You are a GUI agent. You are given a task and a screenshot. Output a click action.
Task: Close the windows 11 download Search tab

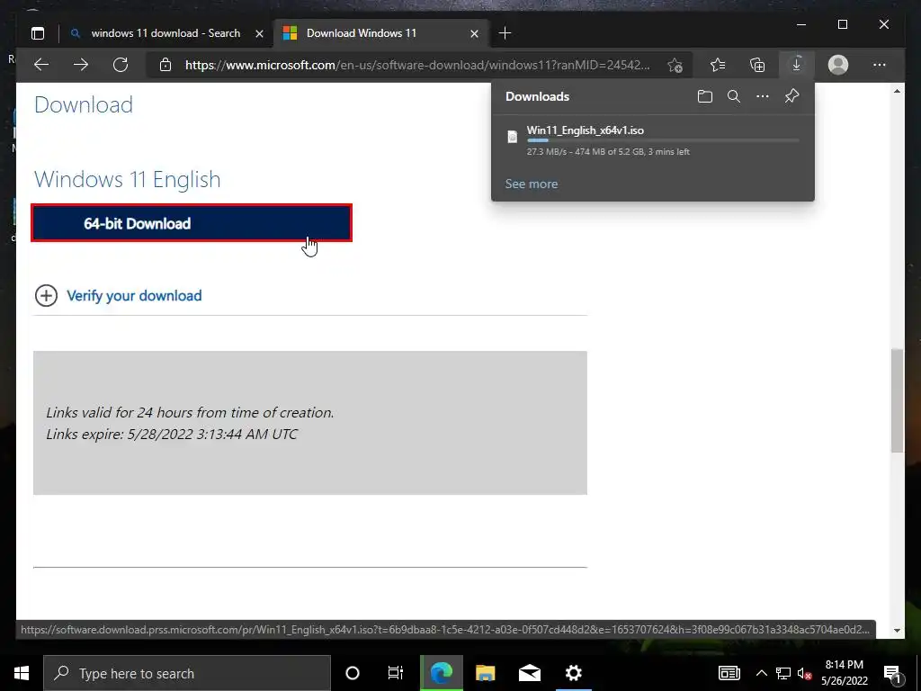point(259,33)
